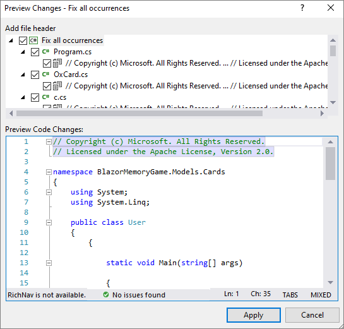Click the TABS indicator in the status bar

click(290, 295)
